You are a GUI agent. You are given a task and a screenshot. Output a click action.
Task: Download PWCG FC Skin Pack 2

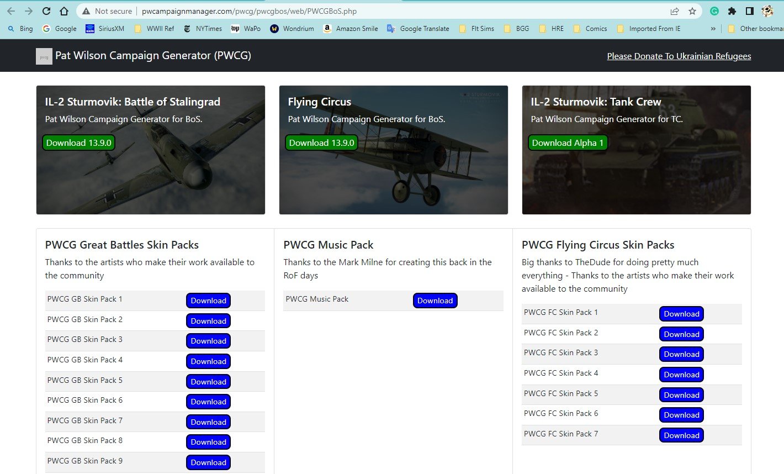coord(681,334)
